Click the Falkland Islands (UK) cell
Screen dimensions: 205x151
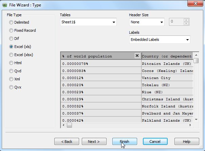tap(167, 120)
